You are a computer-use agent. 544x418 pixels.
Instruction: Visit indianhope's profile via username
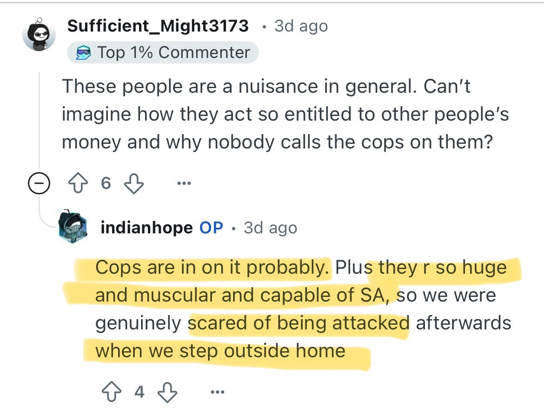[x=146, y=228]
